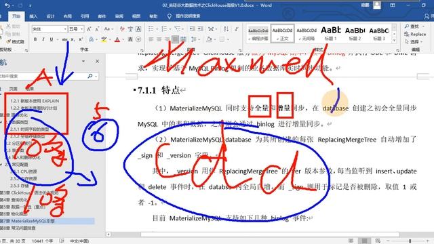This screenshot has height=244, width=434.
Task: Select the 1.2.1 新版本使用 EXPLAIN heading
Action: click(35, 101)
